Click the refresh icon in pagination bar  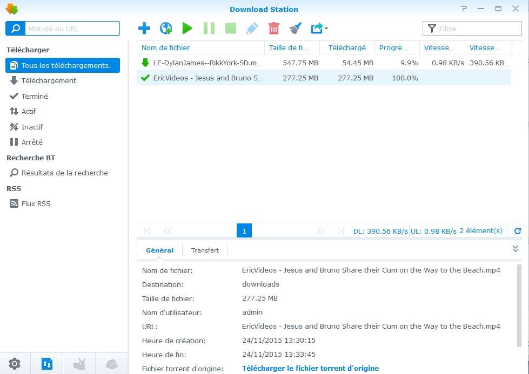[518, 231]
